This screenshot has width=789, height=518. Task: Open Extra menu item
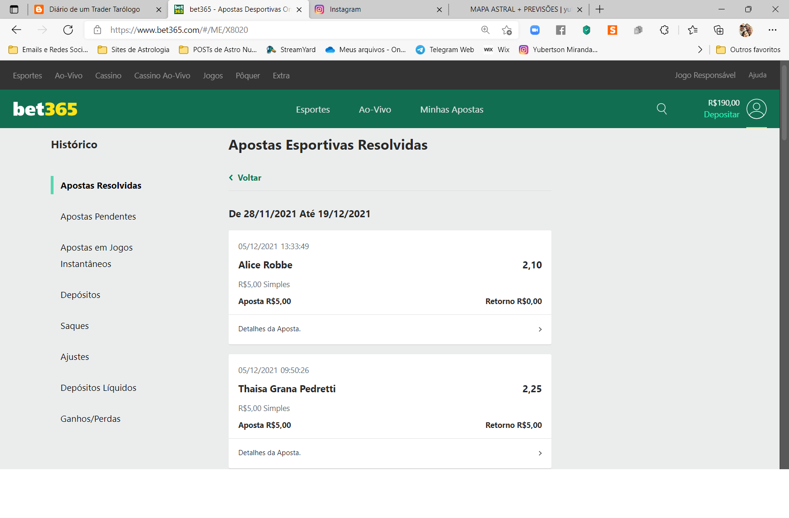tap(281, 76)
